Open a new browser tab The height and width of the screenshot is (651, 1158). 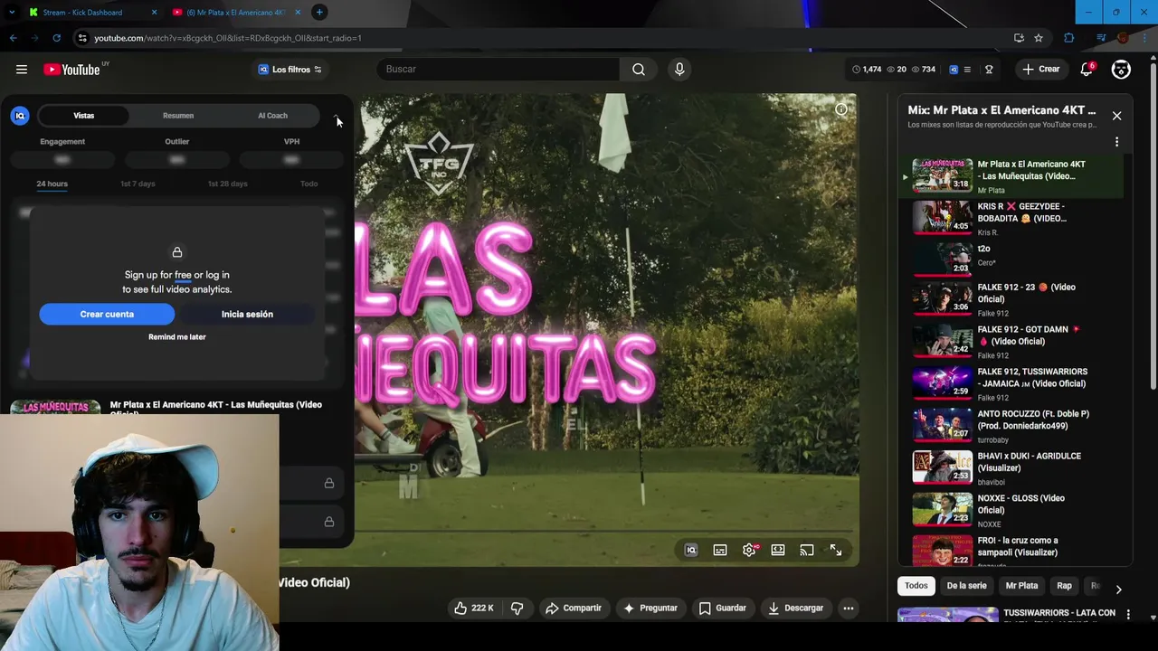click(319, 12)
